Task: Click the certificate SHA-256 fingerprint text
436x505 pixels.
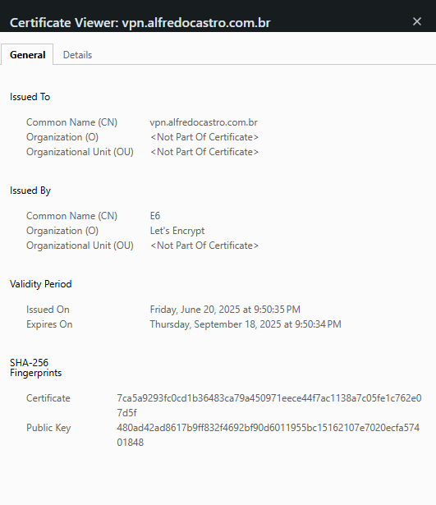Action: tap(268, 406)
